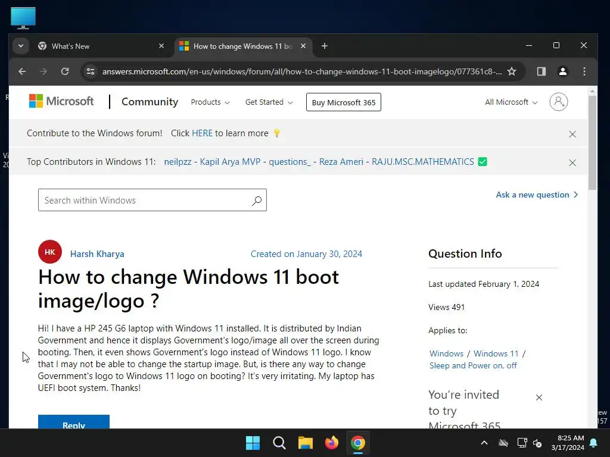Image resolution: width=610 pixels, height=457 pixels.
Task: Click the Reply button
Action: [x=74, y=422]
